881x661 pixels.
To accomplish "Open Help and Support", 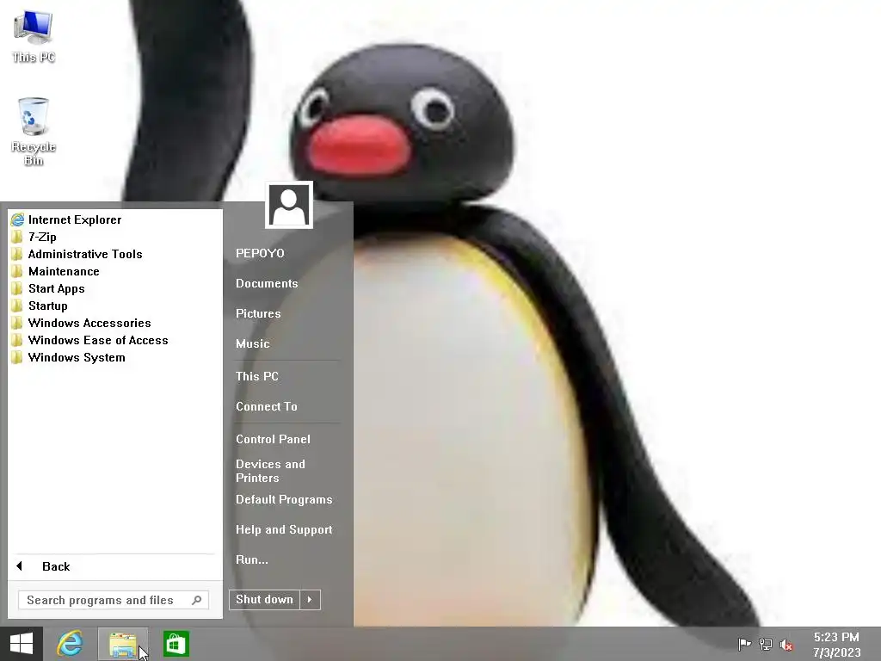I will pos(284,530).
